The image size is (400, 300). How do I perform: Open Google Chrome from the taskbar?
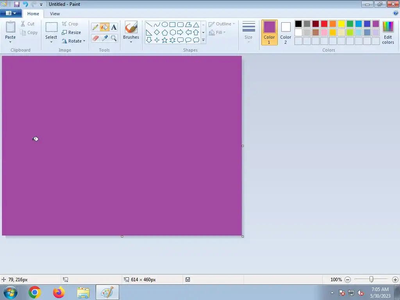pos(35,292)
